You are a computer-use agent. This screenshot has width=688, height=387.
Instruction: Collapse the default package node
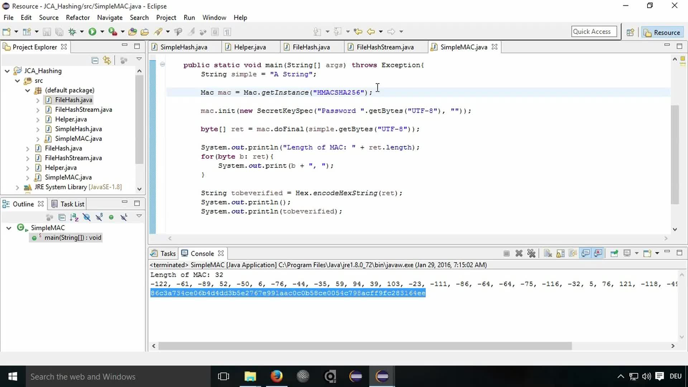point(28,90)
